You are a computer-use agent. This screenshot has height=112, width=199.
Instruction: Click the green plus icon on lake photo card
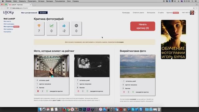pyautogui.click(x=133, y=92)
